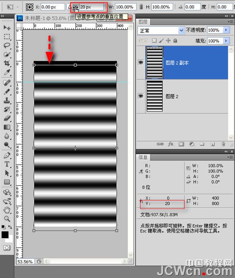Open the Layers panel options menu
The height and width of the screenshot is (278, 235).
[x=231, y=22]
